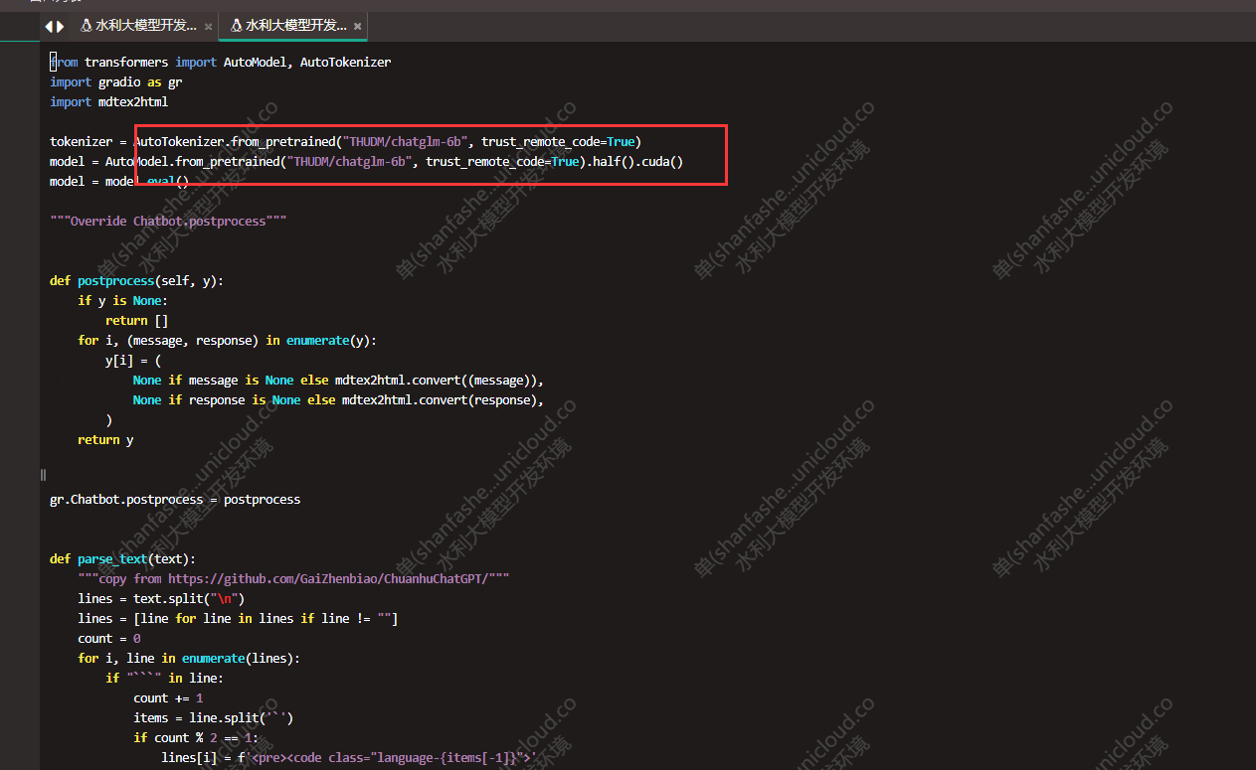
Task: Click 'for i, (message, response) in enumerate(y)' line
Action: (228, 340)
